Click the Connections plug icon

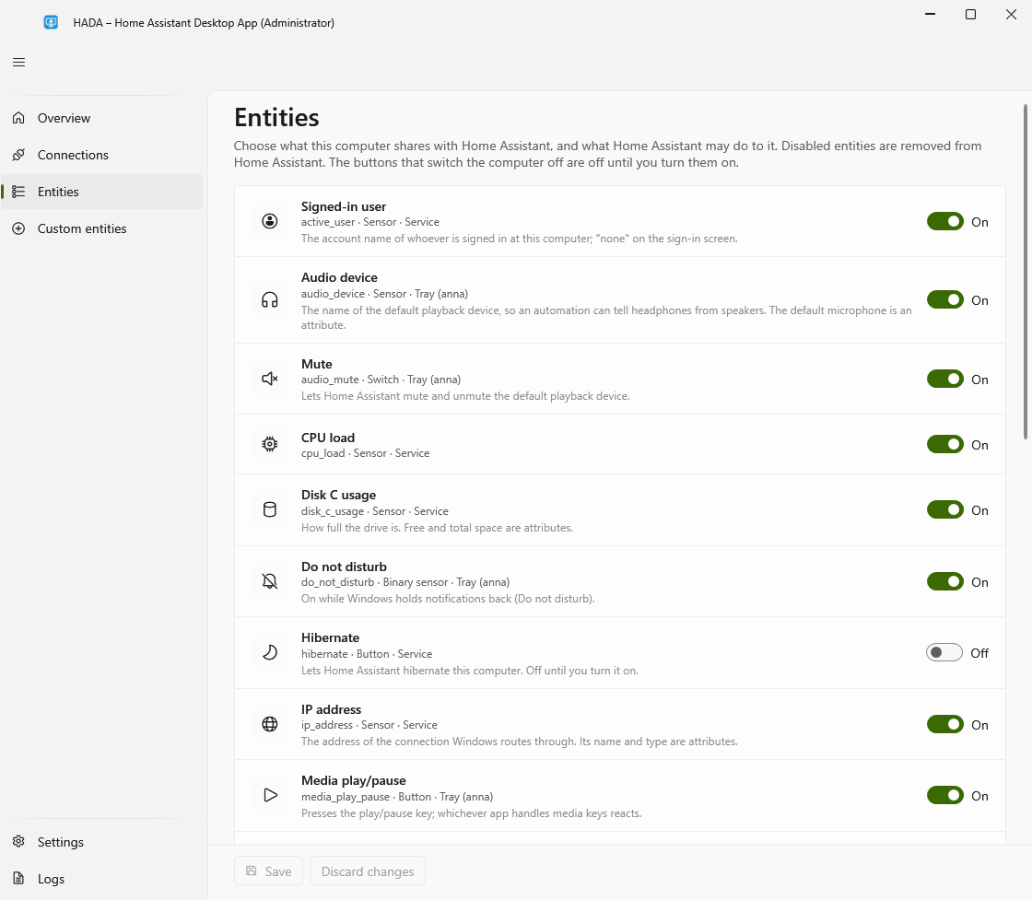click(x=18, y=155)
